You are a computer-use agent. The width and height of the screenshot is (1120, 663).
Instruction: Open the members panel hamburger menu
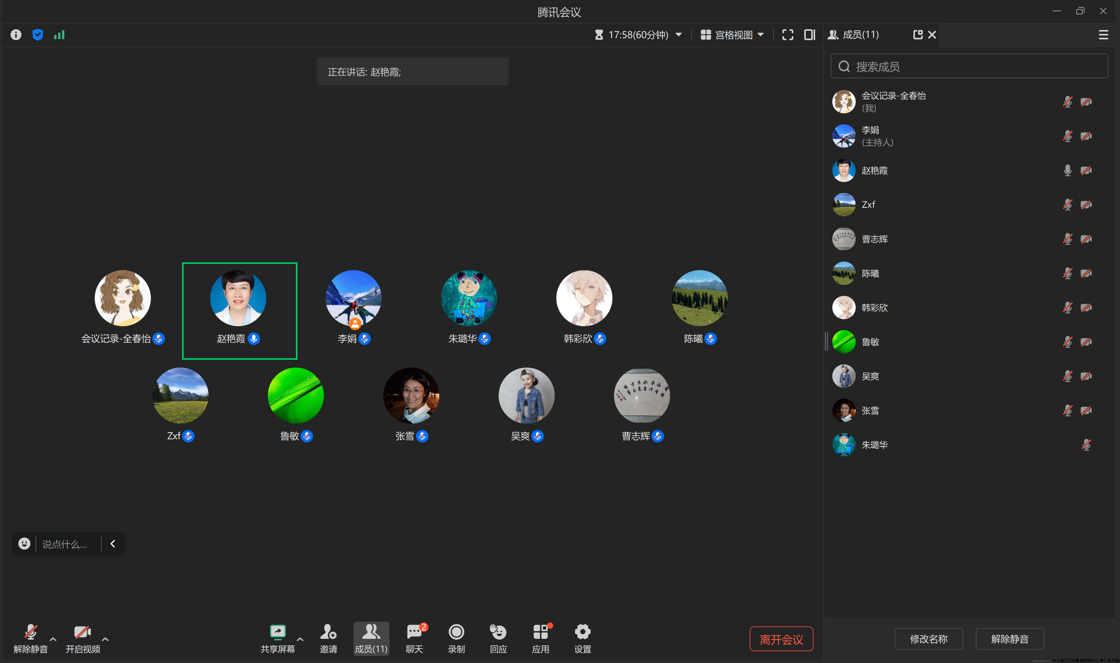1103,35
